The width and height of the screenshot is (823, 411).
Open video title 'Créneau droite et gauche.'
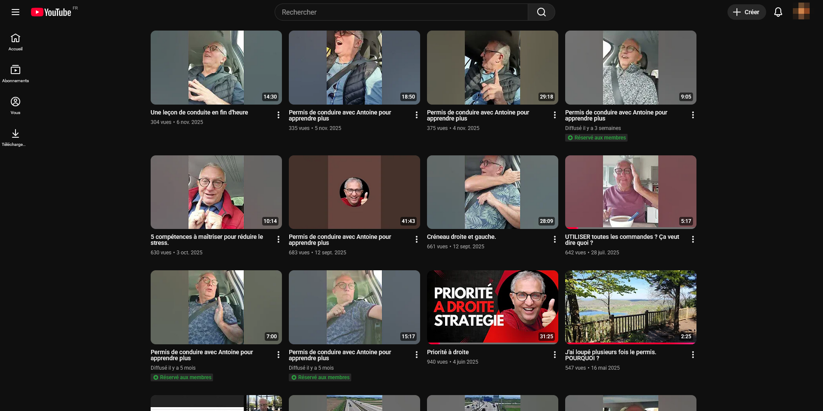coord(461,237)
